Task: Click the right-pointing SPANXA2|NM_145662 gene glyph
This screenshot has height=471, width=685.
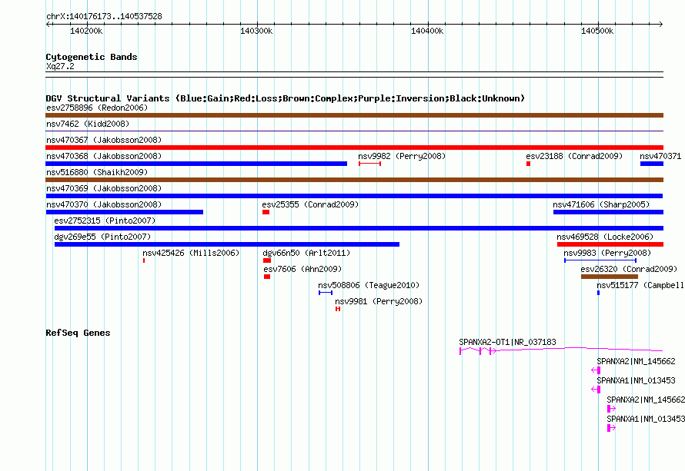Action: tap(611, 409)
